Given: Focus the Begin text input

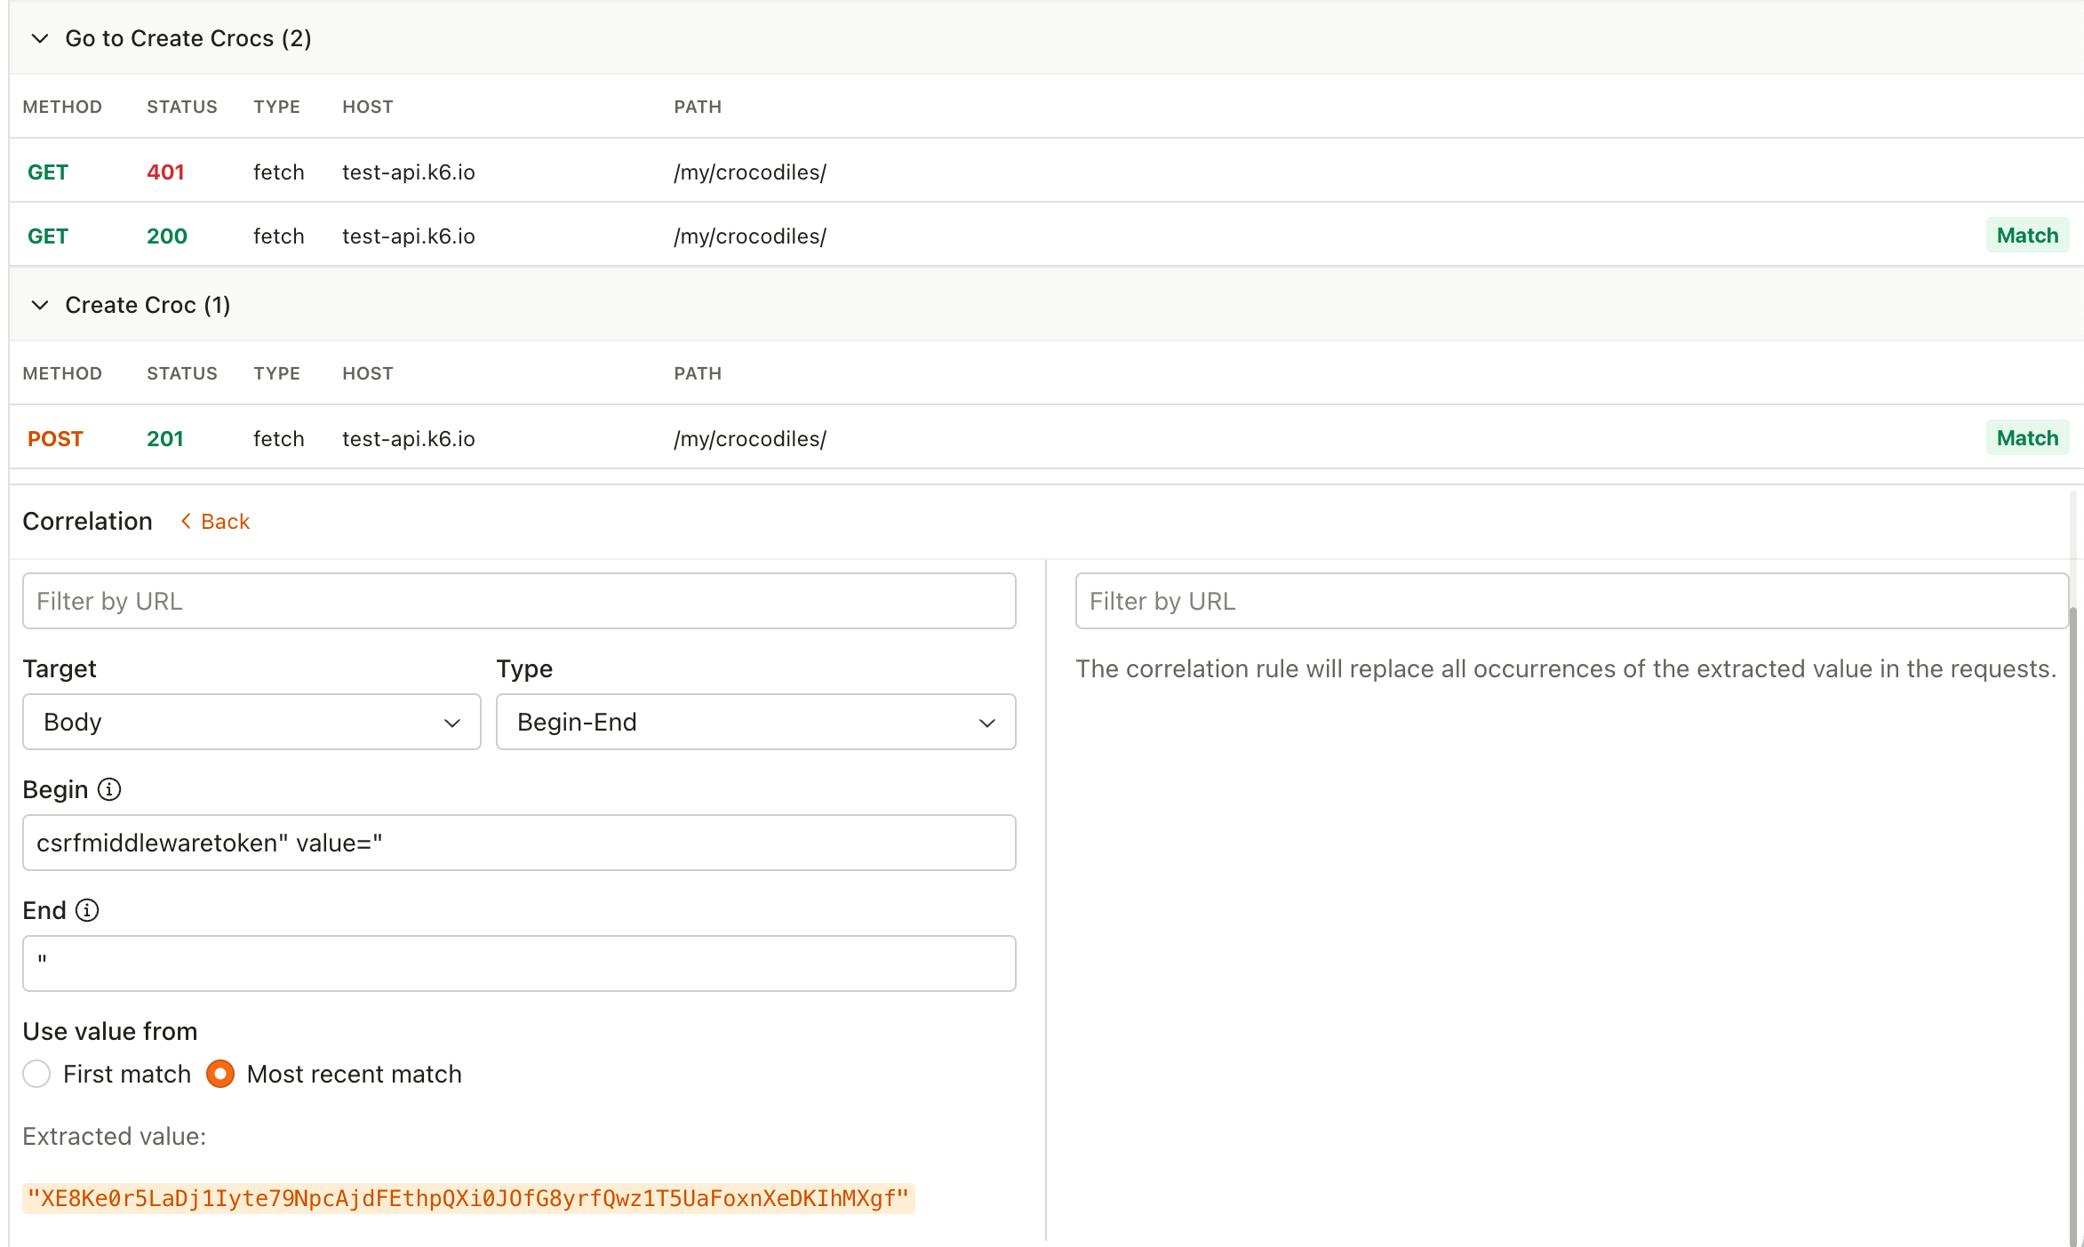Looking at the screenshot, I should (x=519, y=843).
